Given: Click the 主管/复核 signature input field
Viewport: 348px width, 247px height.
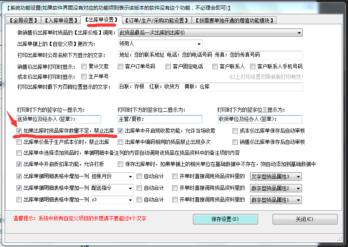Looking at the screenshot, I should (x=157, y=119).
